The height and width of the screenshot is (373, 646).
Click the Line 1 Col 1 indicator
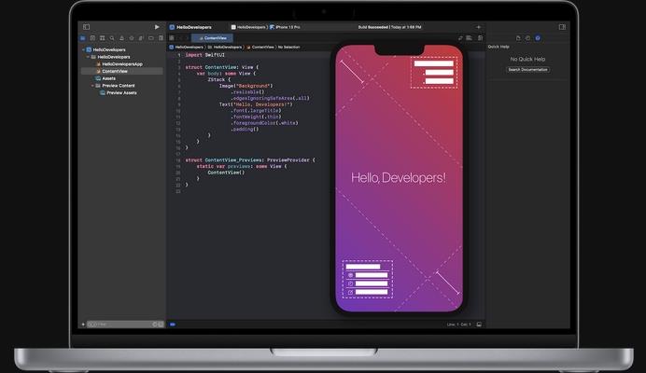click(x=458, y=325)
